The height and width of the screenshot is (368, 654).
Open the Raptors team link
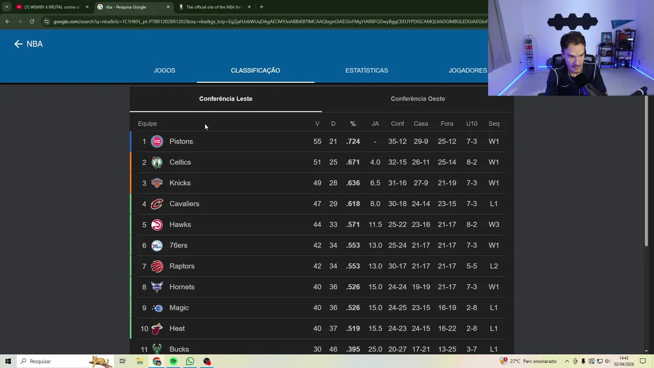pos(182,266)
